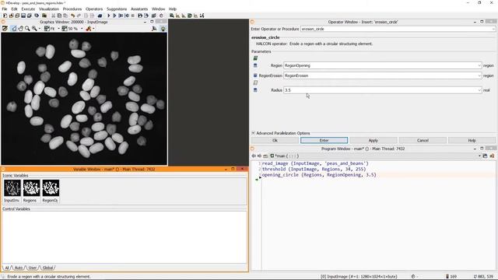The image size is (498, 280).
Task: Open the 50 % window size dropdown
Action: point(82,29)
